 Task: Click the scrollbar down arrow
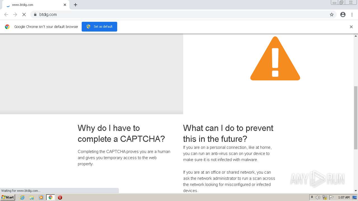coord(356,191)
